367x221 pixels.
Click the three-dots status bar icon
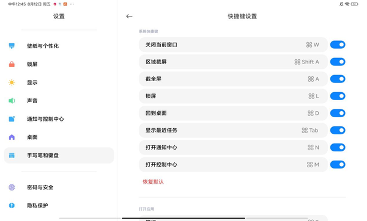pos(72,4)
